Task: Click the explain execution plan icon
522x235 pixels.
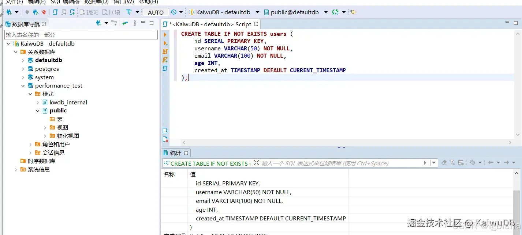Action: click(165, 68)
